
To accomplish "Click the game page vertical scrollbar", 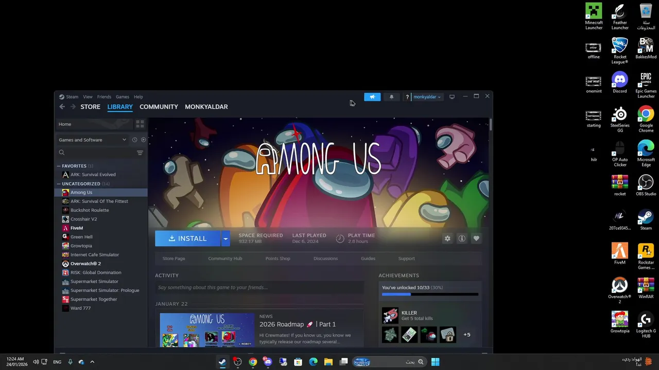I will click(491, 125).
